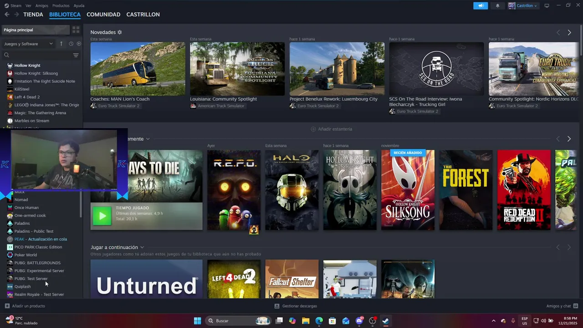This screenshot has width=583, height=328.
Task: Open the advanced filters icon beside search
Action: (x=76, y=55)
